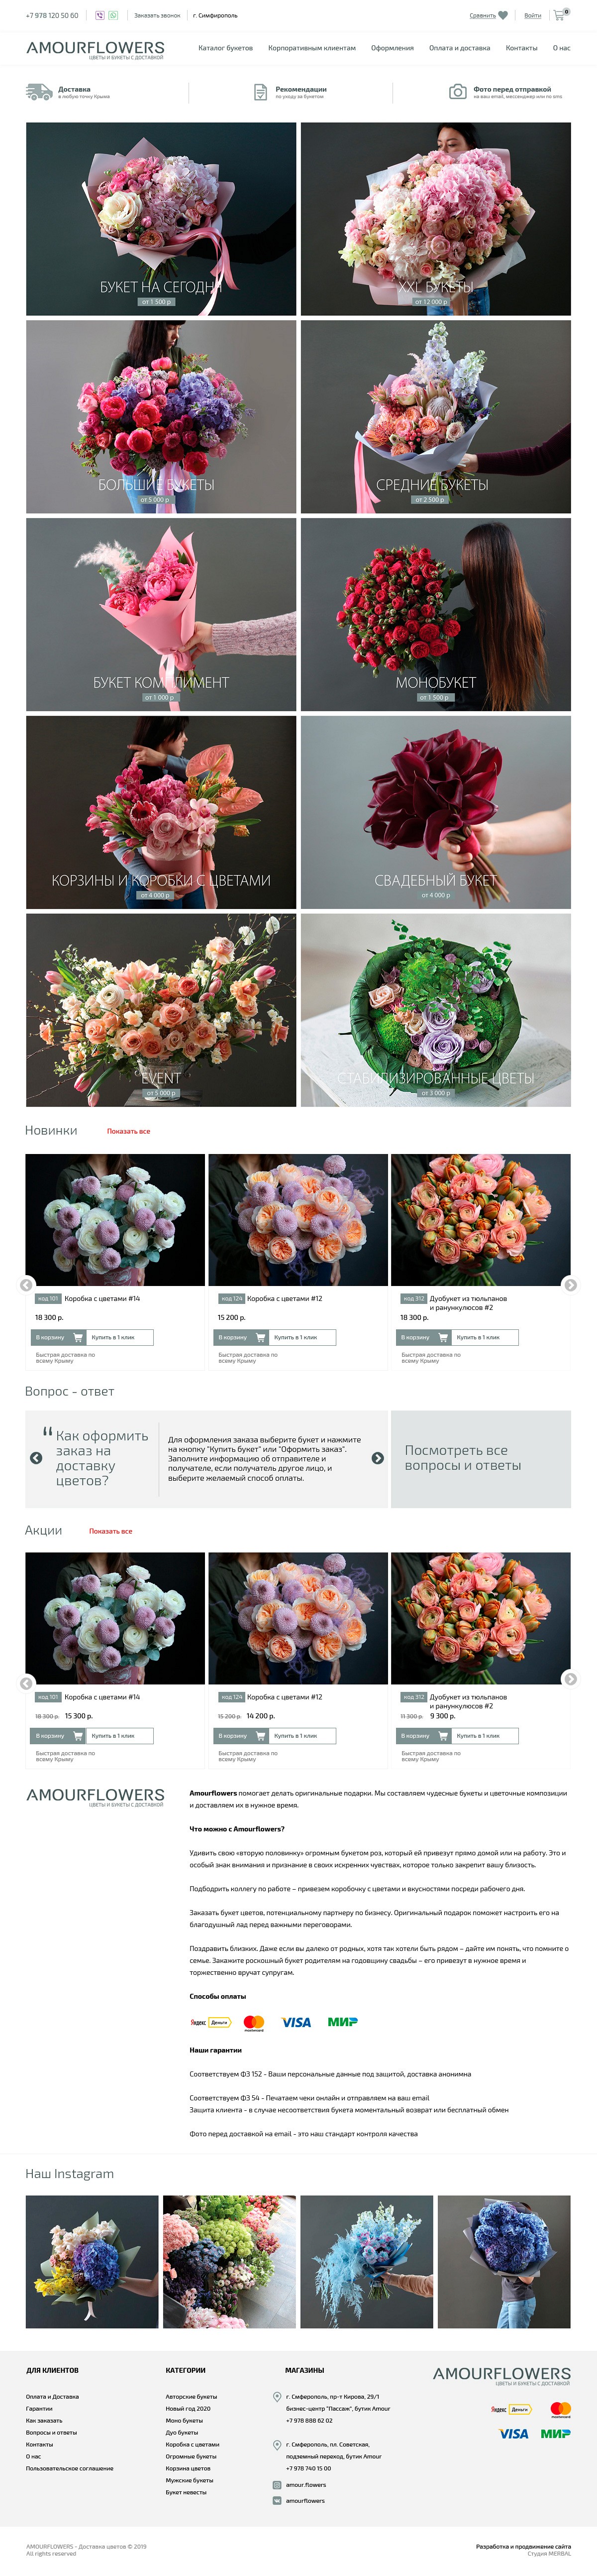The image size is (597, 2576).
Task: Open the Оплата и доставка menu item
Action: pyautogui.click(x=459, y=48)
